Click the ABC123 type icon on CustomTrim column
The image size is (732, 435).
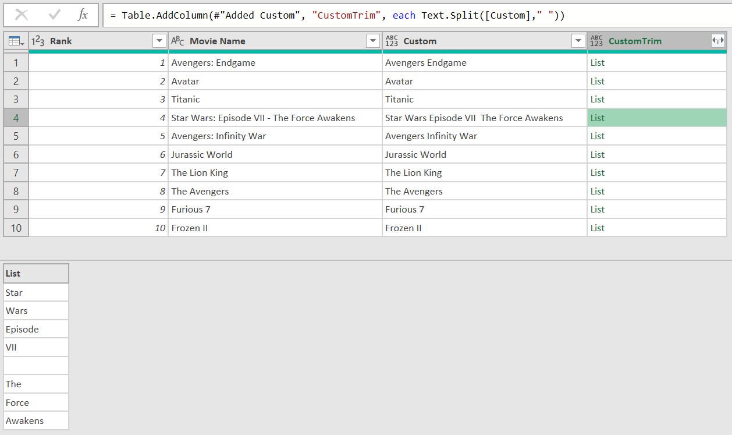(596, 41)
